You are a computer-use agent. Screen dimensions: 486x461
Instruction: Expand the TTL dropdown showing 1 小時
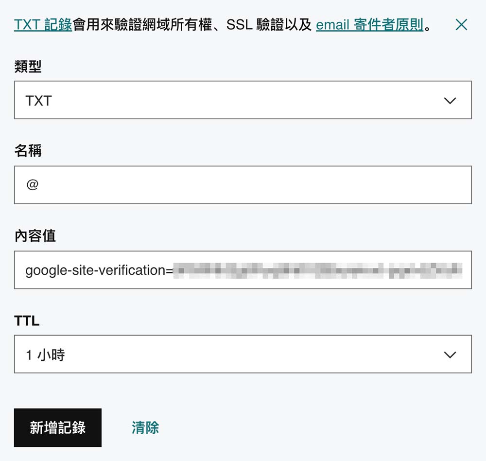[x=243, y=354]
